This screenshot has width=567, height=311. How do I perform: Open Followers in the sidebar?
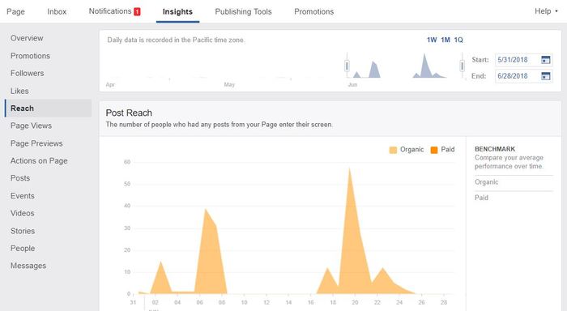pyautogui.click(x=27, y=73)
